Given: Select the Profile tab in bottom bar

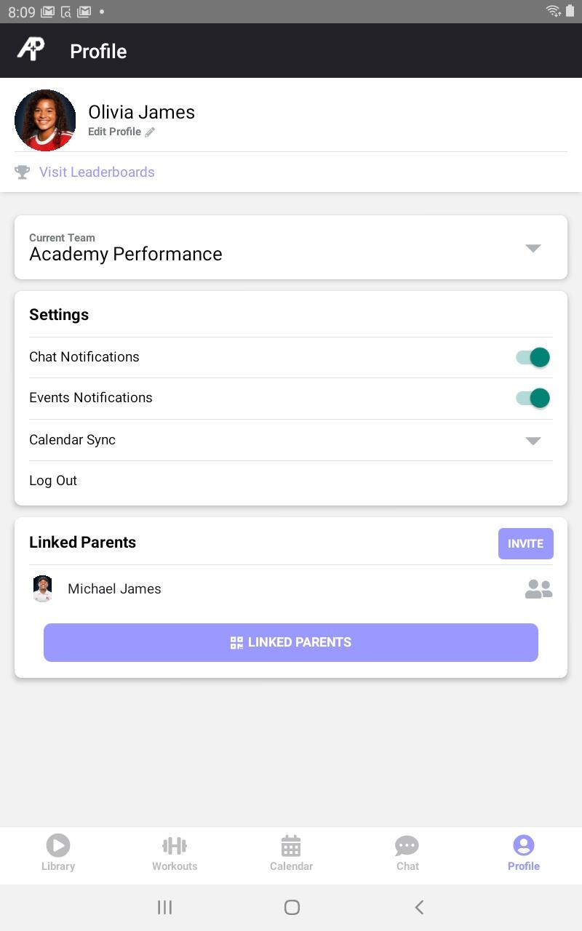Looking at the screenshot, I should (524, 852).
